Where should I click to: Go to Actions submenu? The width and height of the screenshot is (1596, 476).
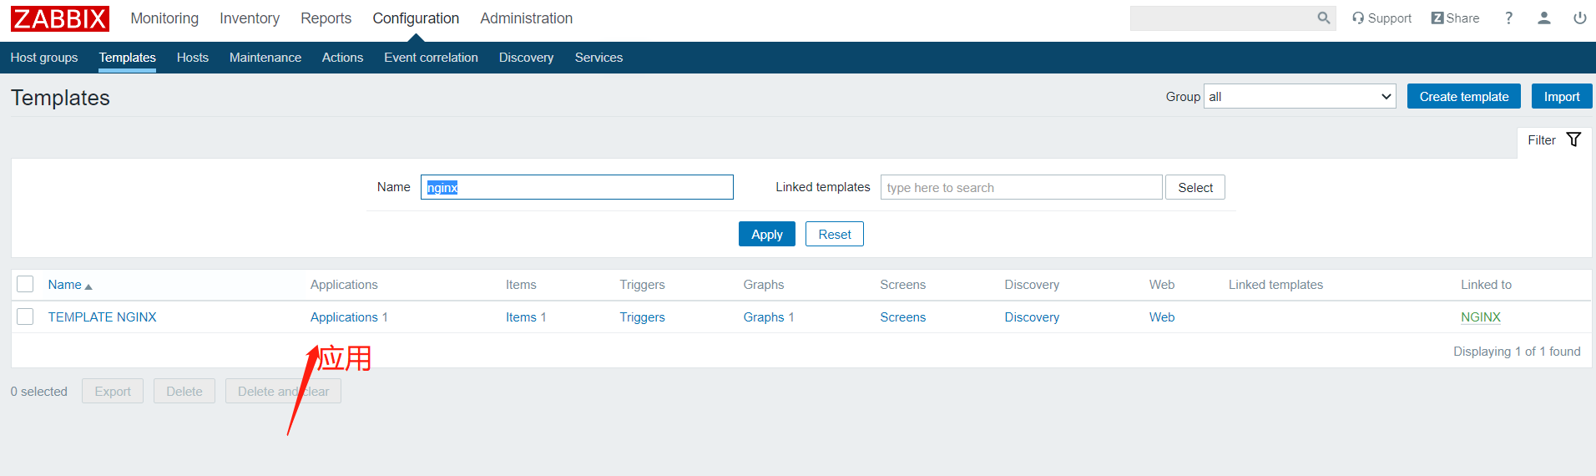[342, 58]
